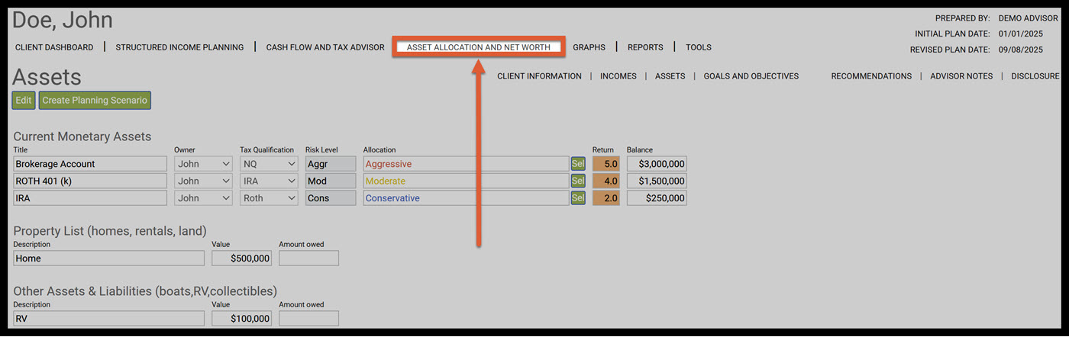Go to Client Information section
This screenshot has width=1069, height=337.
[539, 76]
